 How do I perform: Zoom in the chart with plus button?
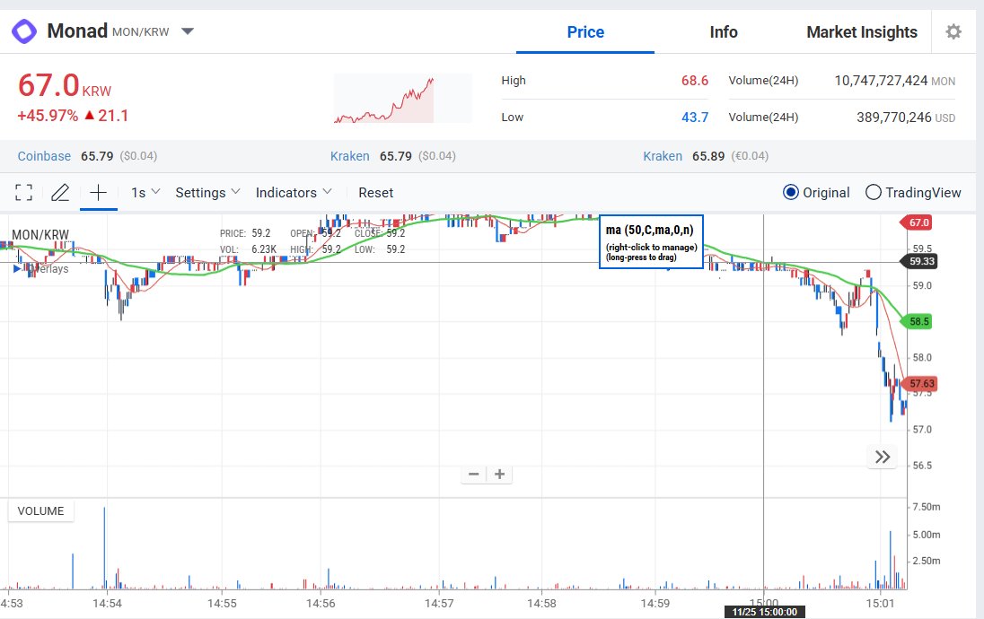[x=499, y=475]
